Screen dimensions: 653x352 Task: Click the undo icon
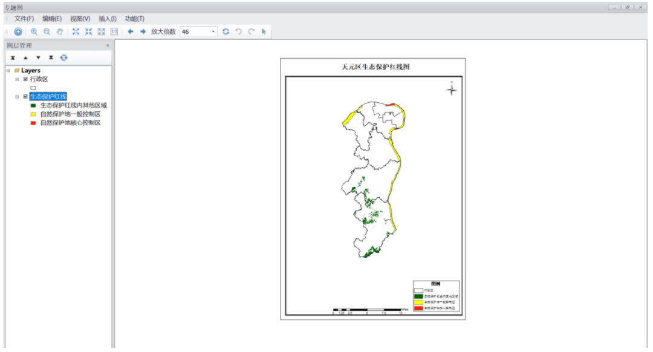pyautogui.click(x=239, y=31)
